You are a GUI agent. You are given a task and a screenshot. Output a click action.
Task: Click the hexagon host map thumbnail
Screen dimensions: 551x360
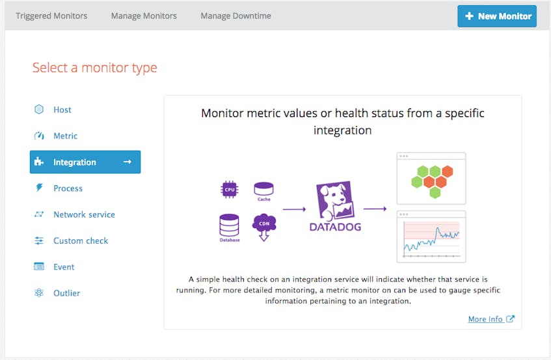(x=431, y=178)
